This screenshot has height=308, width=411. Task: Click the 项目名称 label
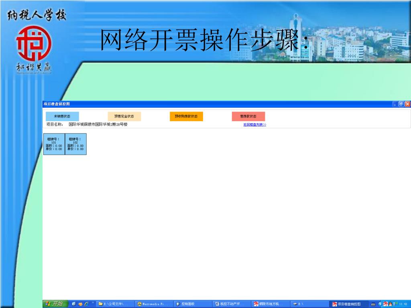[55, 124]
